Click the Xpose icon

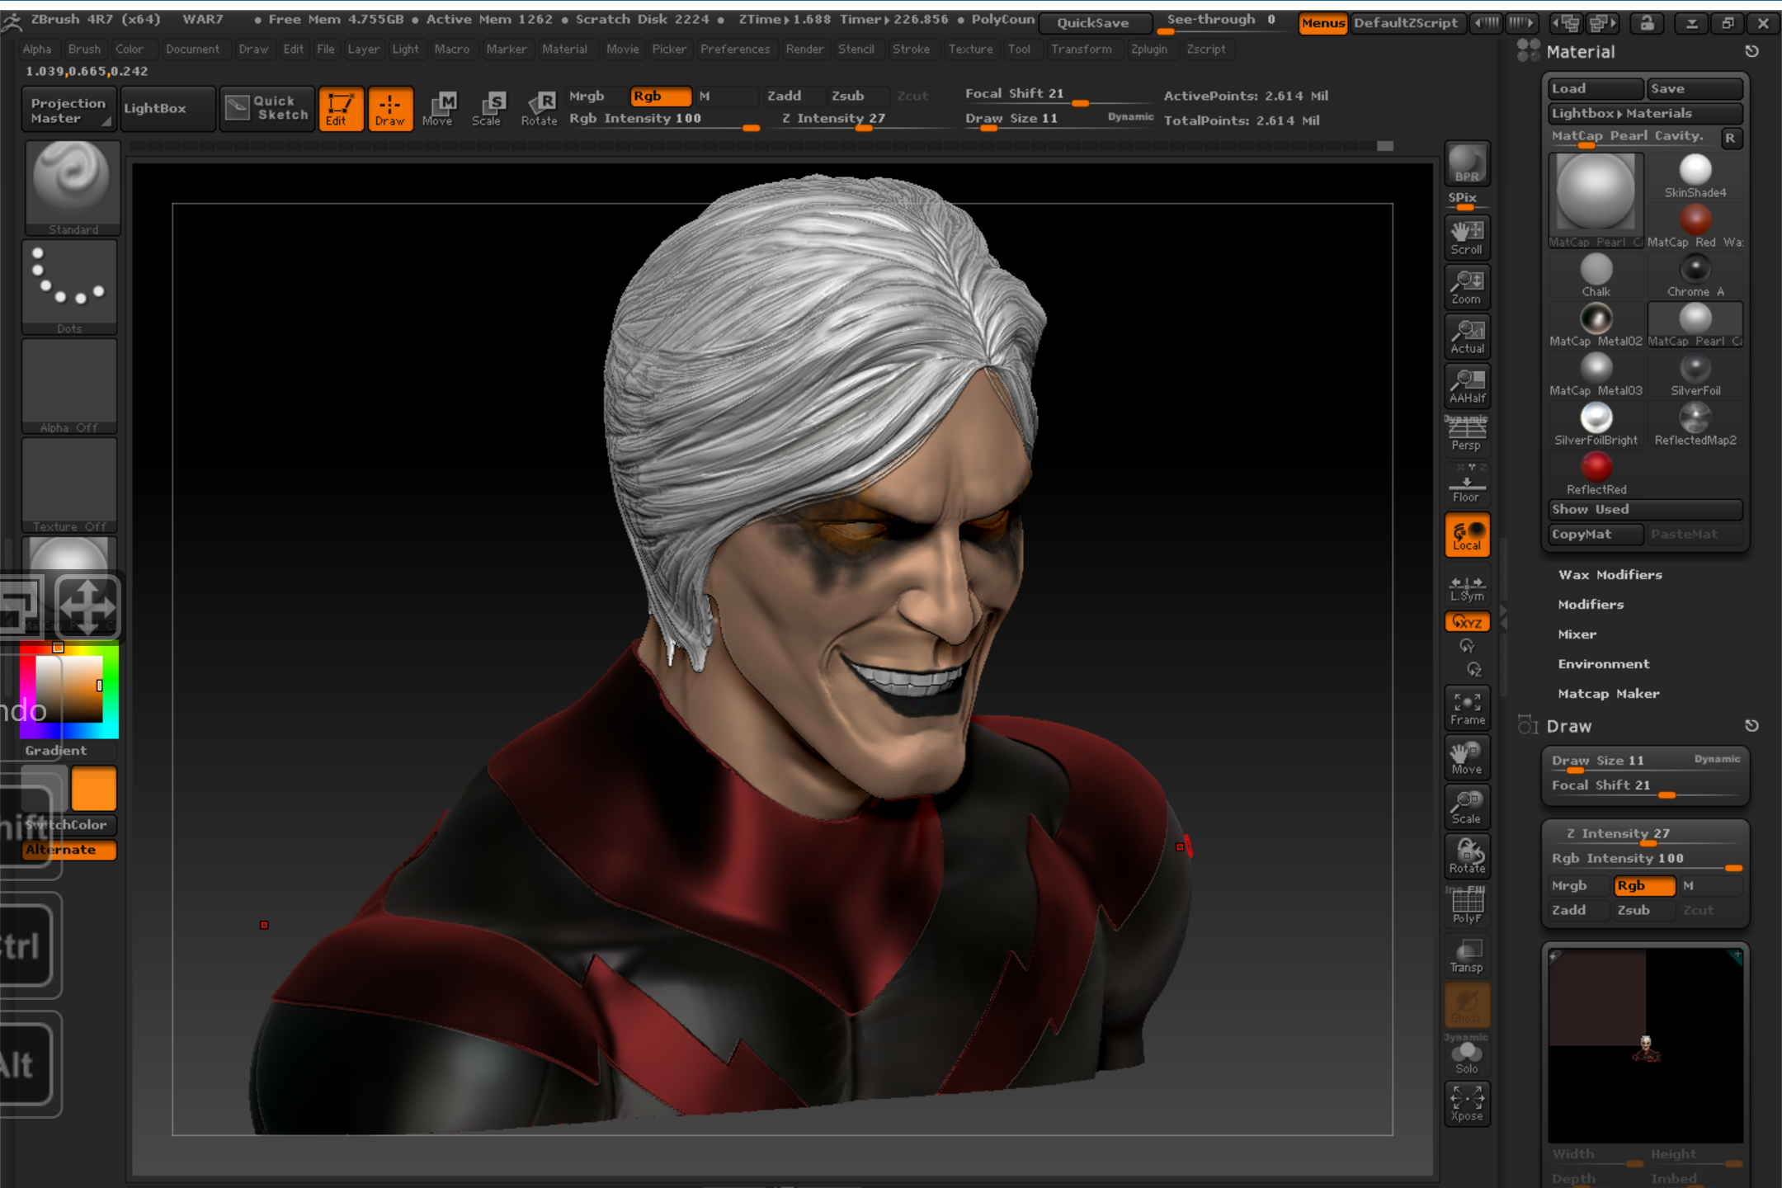(x=1467, y=1104)
